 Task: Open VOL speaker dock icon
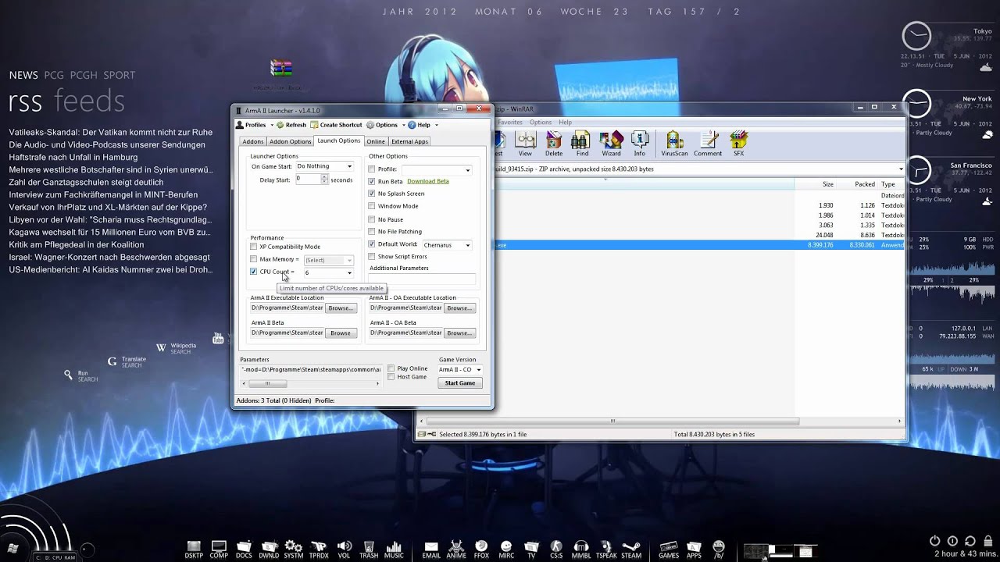344,550
